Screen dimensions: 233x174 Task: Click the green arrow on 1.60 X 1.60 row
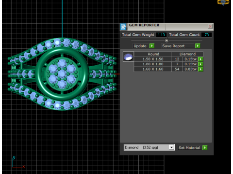coord(200,69)
